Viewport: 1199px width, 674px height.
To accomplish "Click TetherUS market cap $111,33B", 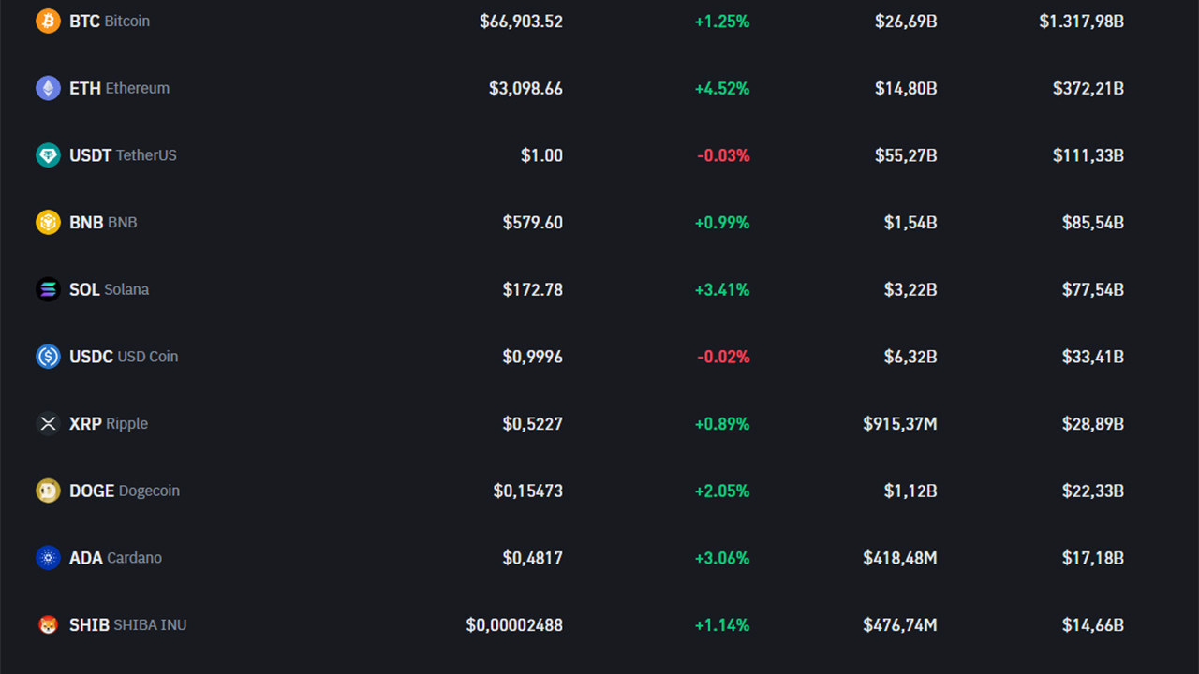I will tap(1088, 155).
